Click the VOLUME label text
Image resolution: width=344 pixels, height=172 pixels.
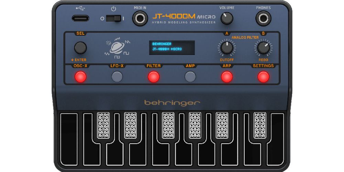point(227,8)
